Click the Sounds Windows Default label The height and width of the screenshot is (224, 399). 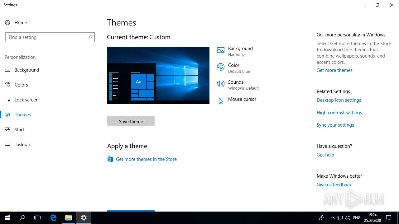243,85
